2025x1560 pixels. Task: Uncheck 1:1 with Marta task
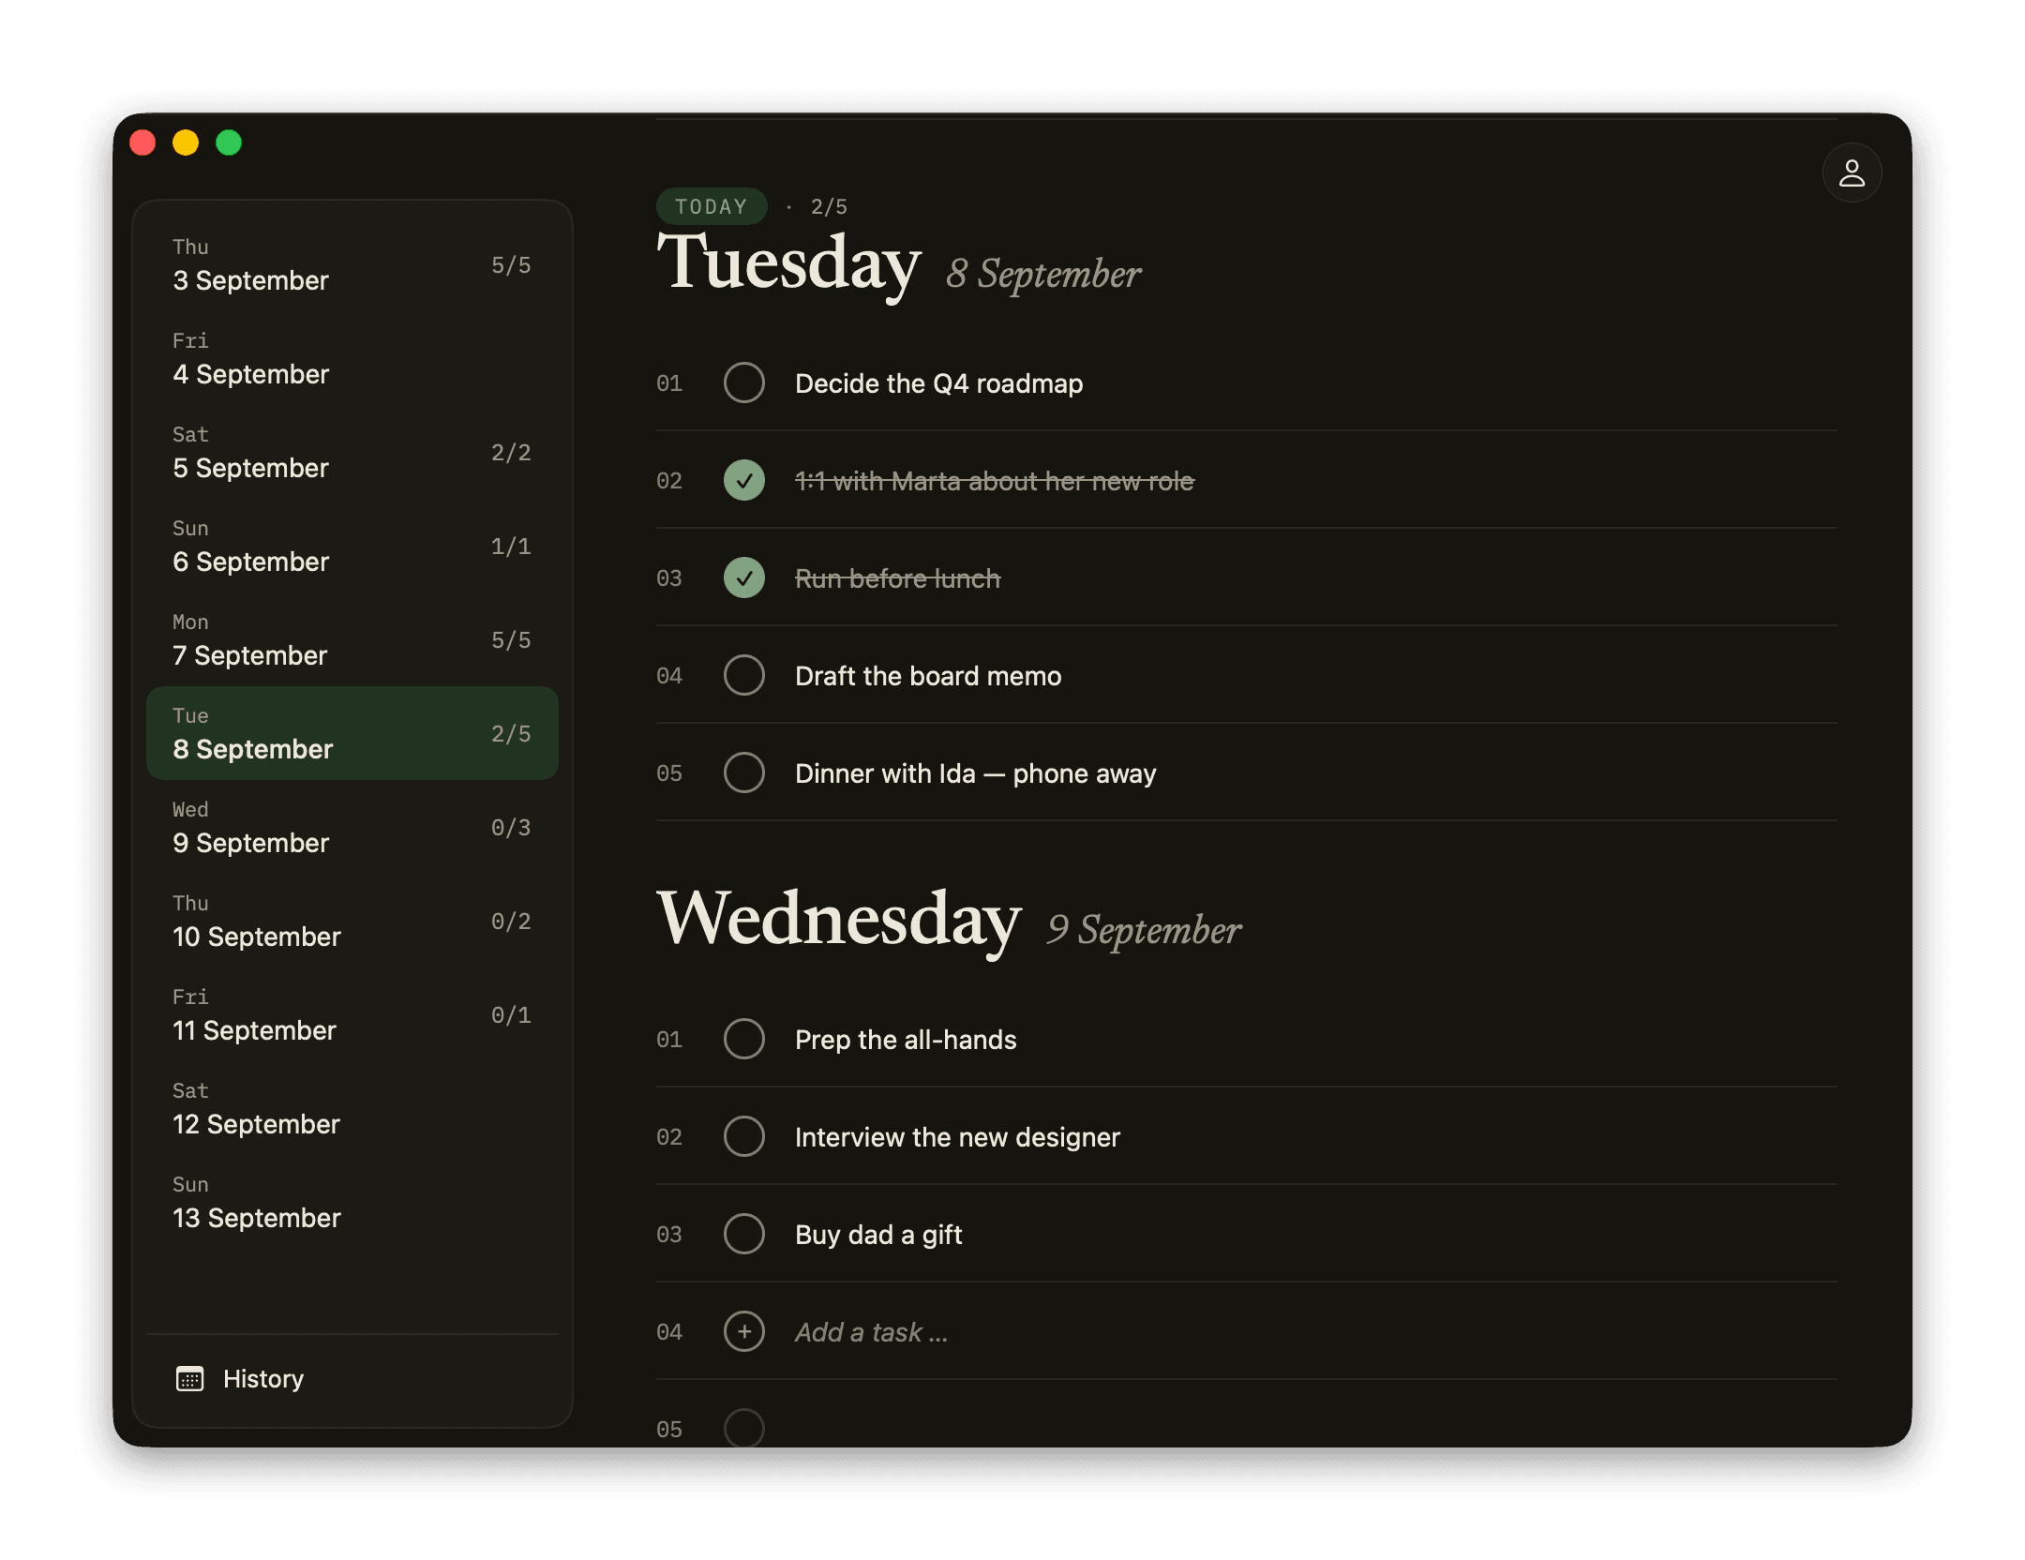point(744,480)
